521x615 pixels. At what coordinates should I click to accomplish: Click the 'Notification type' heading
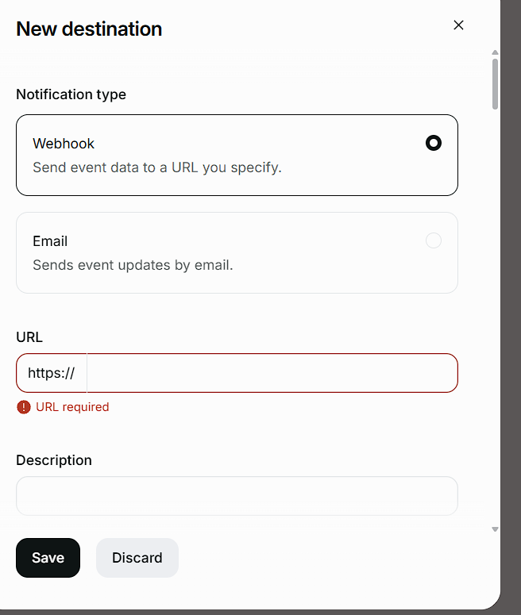71,94
